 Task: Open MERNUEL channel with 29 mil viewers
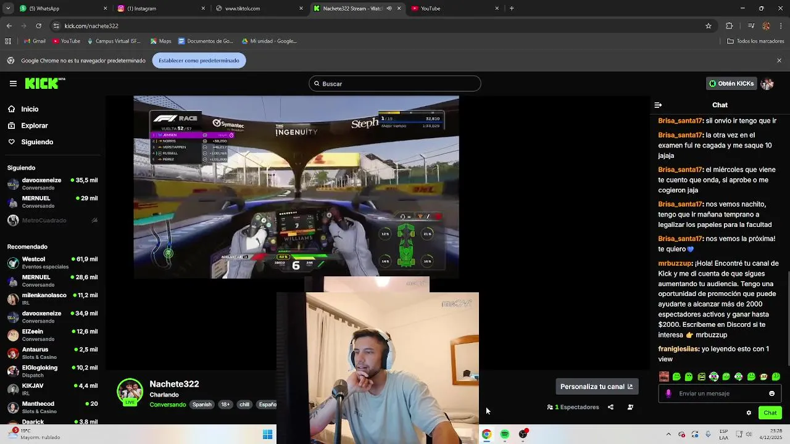click(52, 202)
